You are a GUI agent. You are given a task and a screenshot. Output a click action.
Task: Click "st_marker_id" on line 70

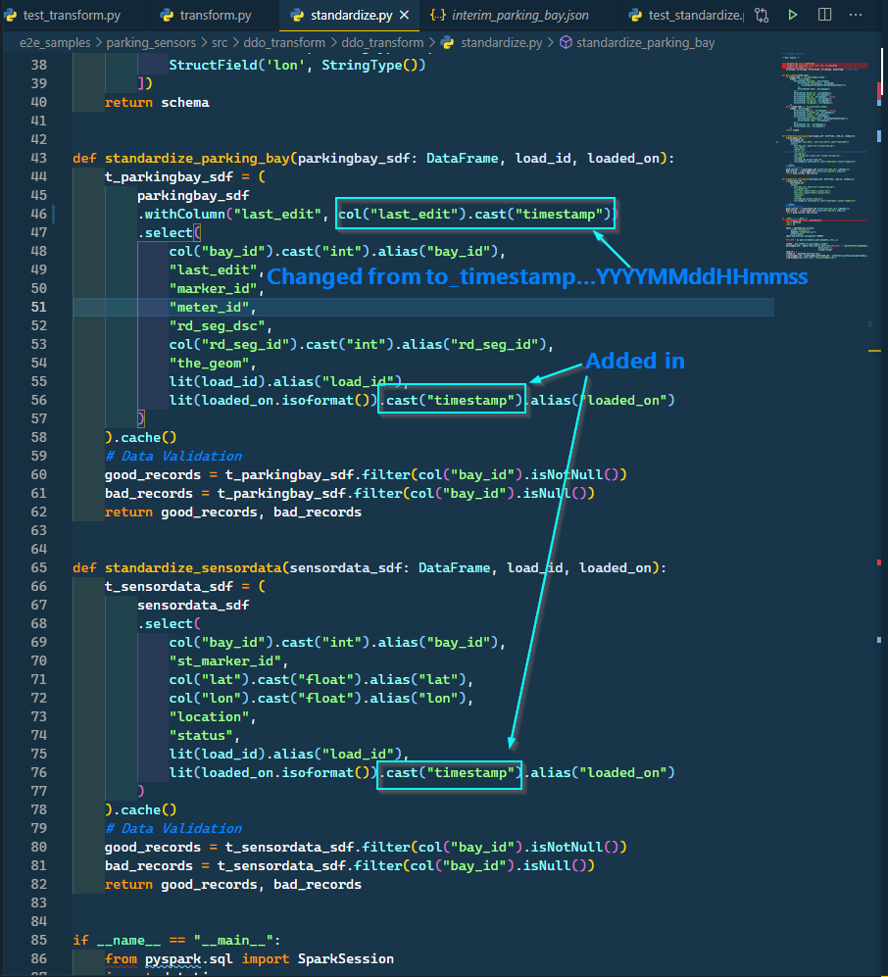pos(225,660)
